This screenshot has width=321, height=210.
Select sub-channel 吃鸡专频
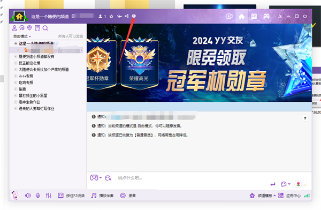pos(26,82)
